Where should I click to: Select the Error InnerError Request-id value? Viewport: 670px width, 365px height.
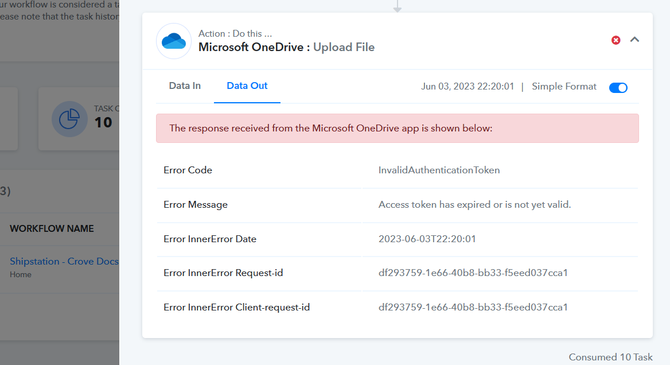[x=473, y=273]
